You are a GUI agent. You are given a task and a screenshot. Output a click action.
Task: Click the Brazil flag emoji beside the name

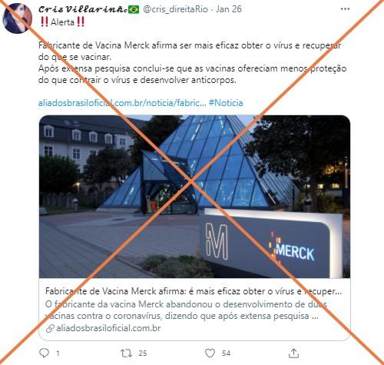pos(134,9)
